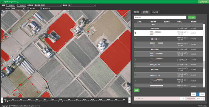Click timeline scroll-left arrow

click(x=2, y=100)
